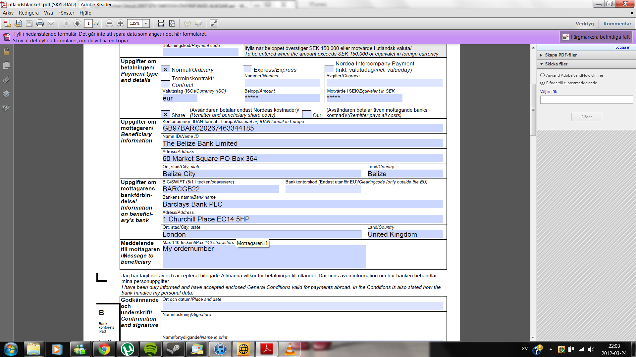Click the highlight text tool icon

[x=198, y=23]
